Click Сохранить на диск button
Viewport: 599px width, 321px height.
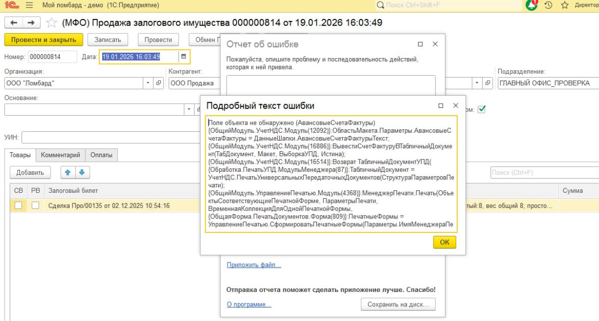(x=398, y=304)
